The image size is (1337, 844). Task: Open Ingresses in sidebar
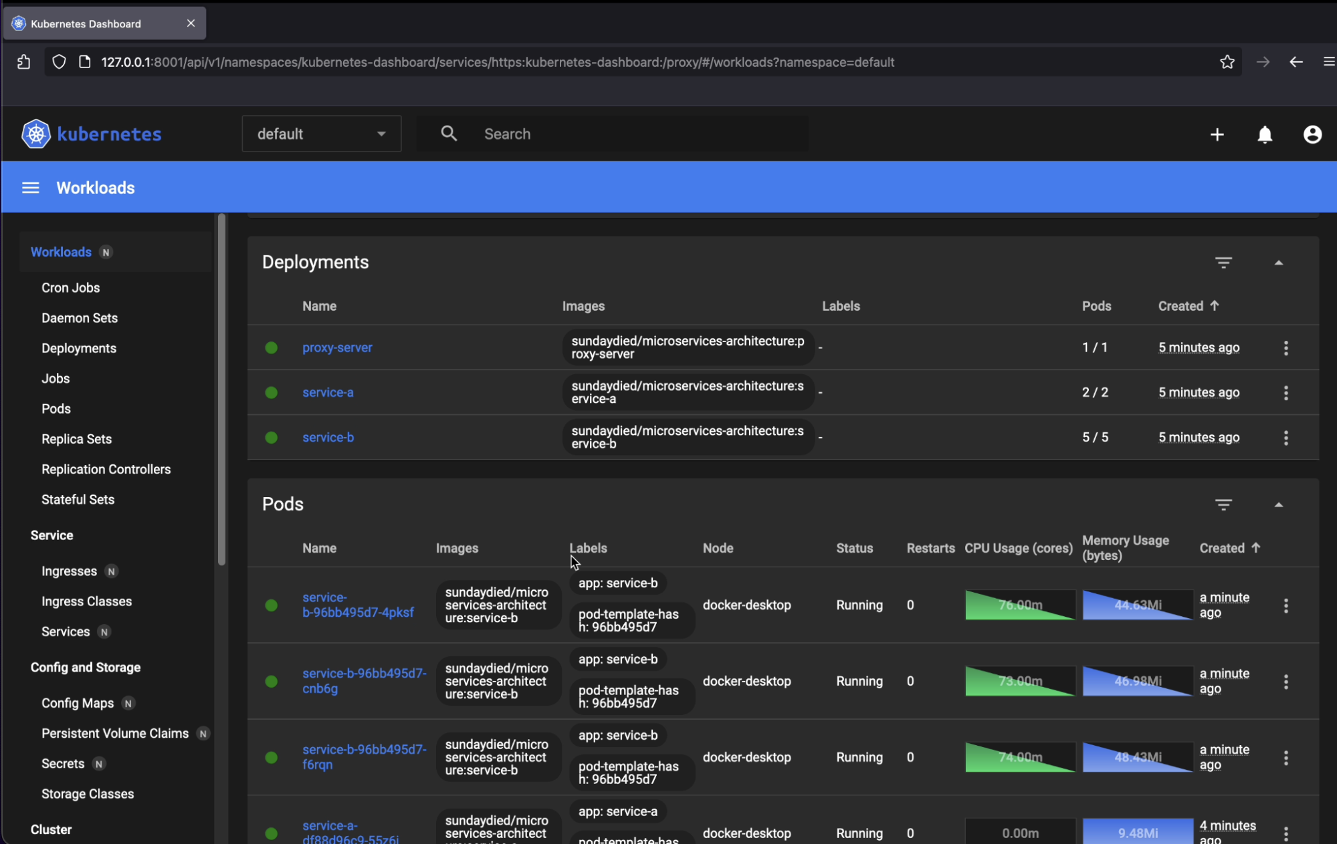coord(69,571)
